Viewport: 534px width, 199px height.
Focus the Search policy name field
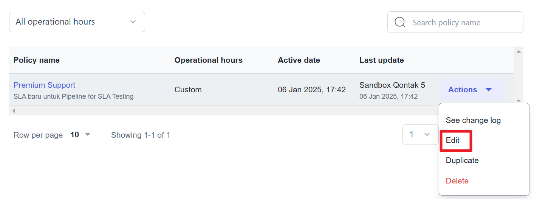pos(455,22)
